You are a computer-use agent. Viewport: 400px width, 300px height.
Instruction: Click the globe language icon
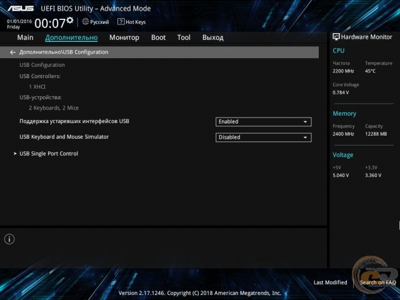tap(86, 22)
